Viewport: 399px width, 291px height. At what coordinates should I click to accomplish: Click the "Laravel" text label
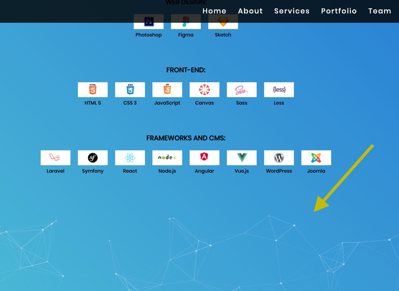point(55,171)
